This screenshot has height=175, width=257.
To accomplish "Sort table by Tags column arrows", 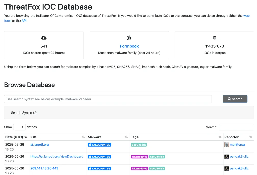I will [220, 137].
